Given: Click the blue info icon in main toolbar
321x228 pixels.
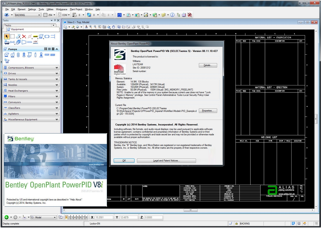Looking at the screenshot, I should click(172, 15).
